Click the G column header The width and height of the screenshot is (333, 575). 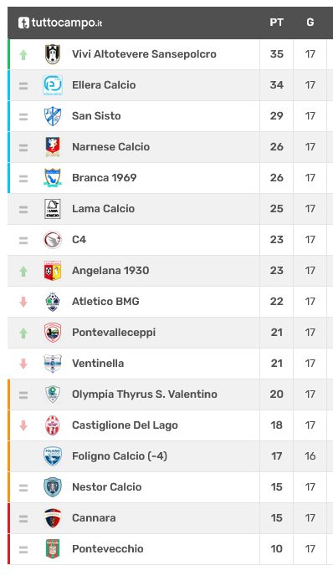[310, 23]
